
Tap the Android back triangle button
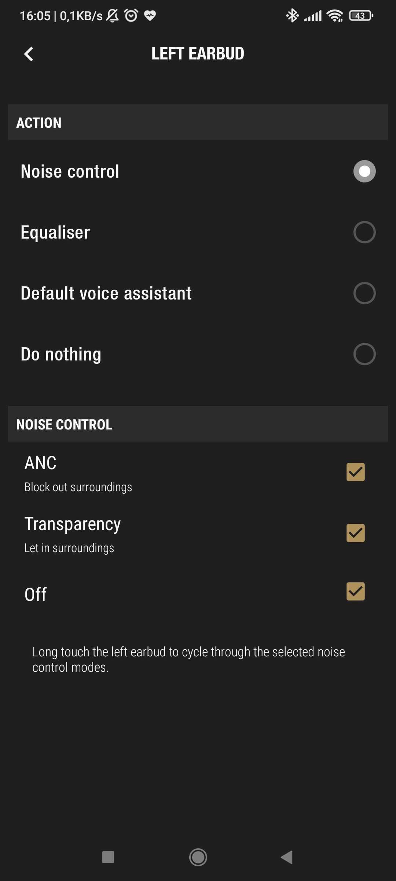click(287, 857)
